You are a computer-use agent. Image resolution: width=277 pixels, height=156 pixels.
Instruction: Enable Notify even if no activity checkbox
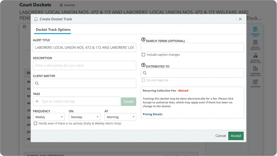(x=35, y=123)
